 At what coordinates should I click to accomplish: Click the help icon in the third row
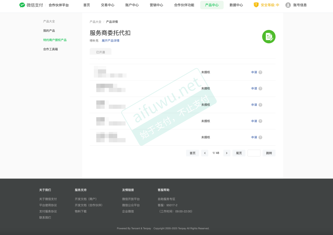260,105
